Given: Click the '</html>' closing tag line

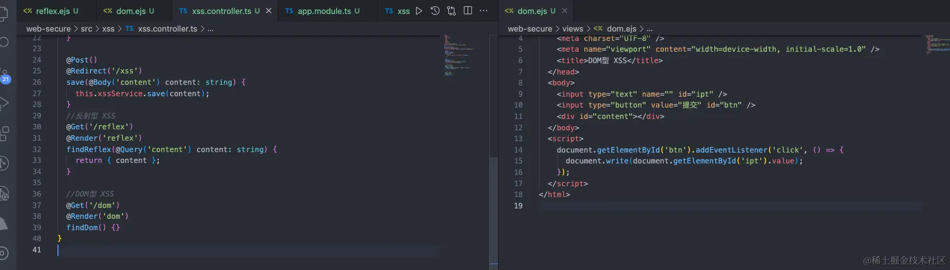Looking at the screenshot, I should [554, 194].
